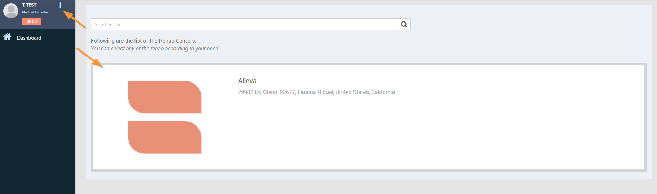The height and width of the screenshot is (194, 657).
Task: Click the upper orange shape of Alleva logo
Action: (165, 97)
